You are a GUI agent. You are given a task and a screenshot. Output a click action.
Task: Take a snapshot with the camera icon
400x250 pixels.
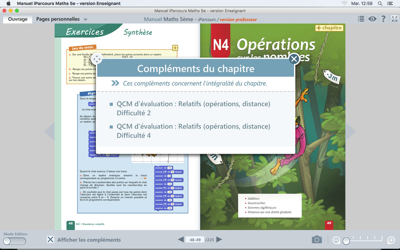coord(317,240)
